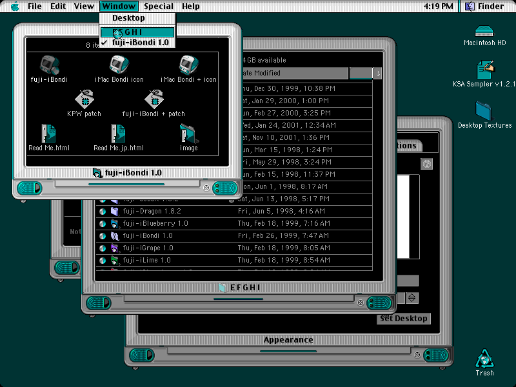This screenshot has height=387, width=516.
Task: Click the help icon in Appearance window
Action: point(426,164)
